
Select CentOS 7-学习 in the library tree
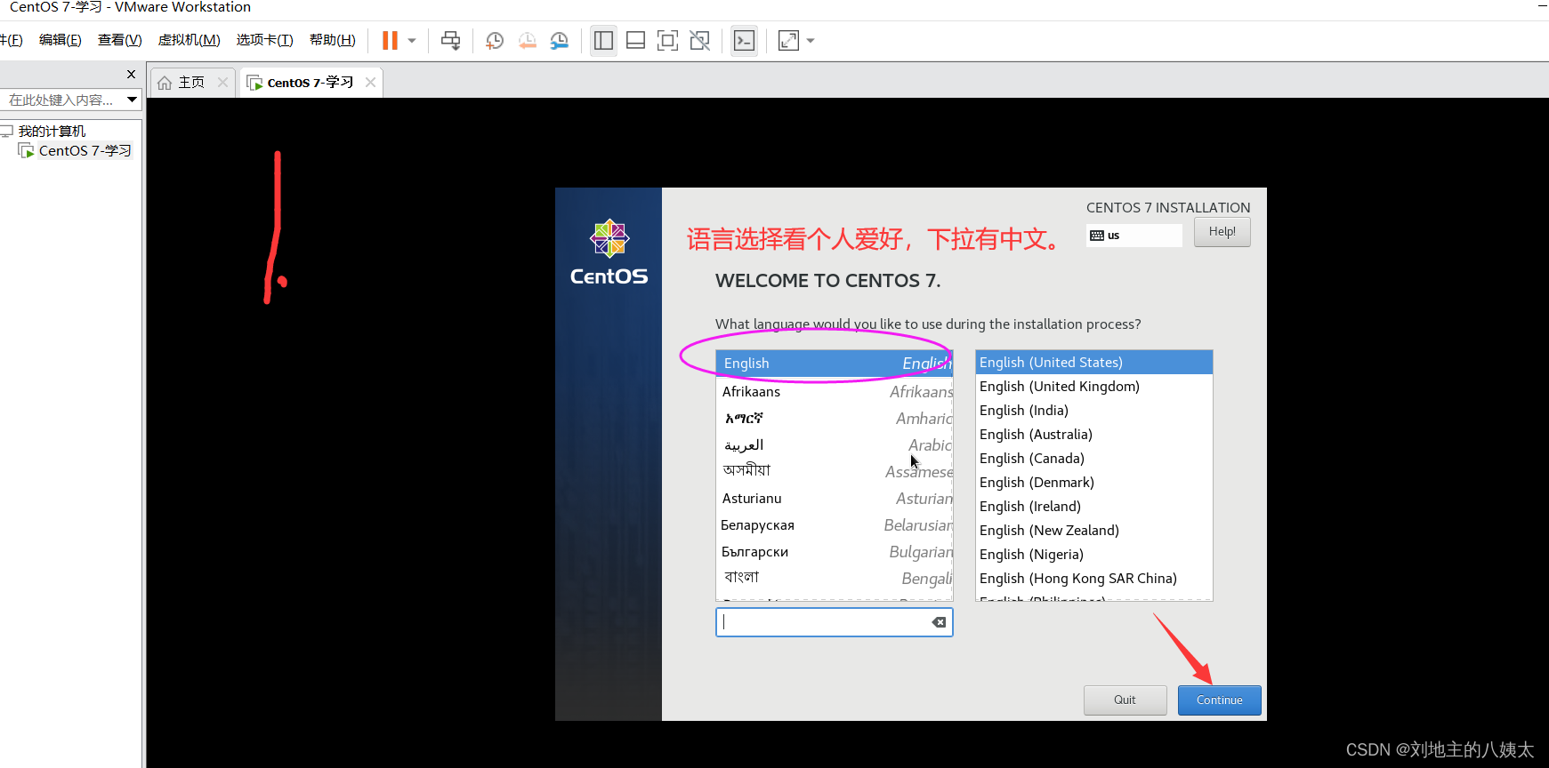(x=85, y=151)
